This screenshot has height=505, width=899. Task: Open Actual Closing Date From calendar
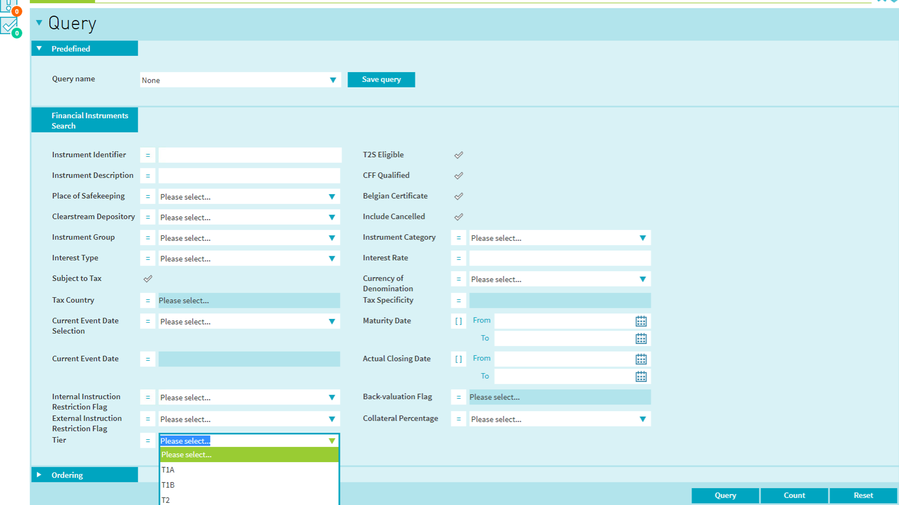tap(641, 359)
